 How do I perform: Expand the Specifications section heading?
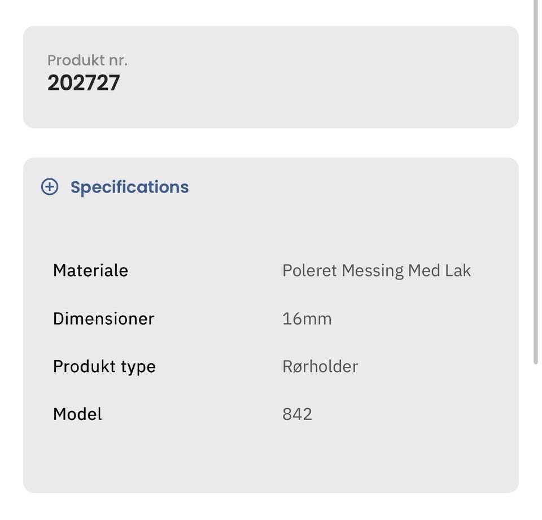129,187
